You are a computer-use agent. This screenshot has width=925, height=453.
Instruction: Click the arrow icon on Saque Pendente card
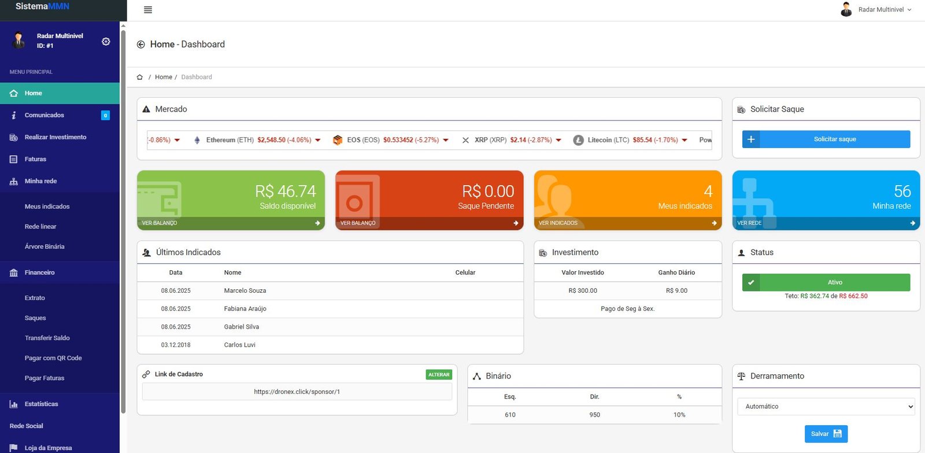point(516,223)
